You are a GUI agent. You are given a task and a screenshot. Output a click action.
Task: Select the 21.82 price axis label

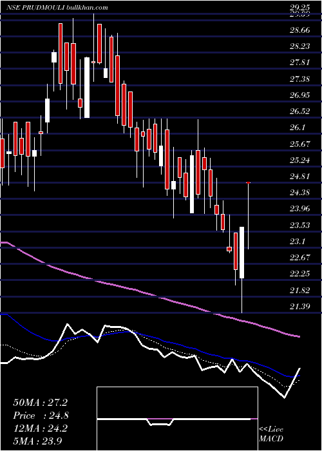[x=299, y=290]
